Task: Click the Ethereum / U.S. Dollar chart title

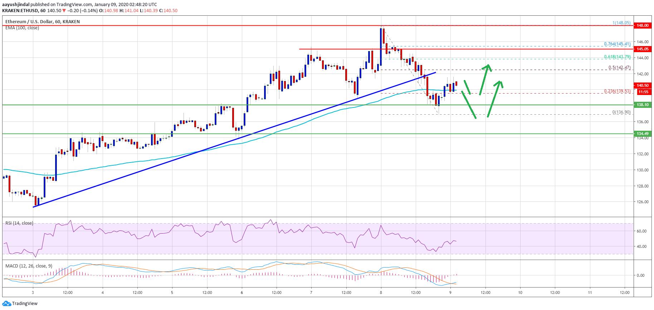Action: coord(42,22)
